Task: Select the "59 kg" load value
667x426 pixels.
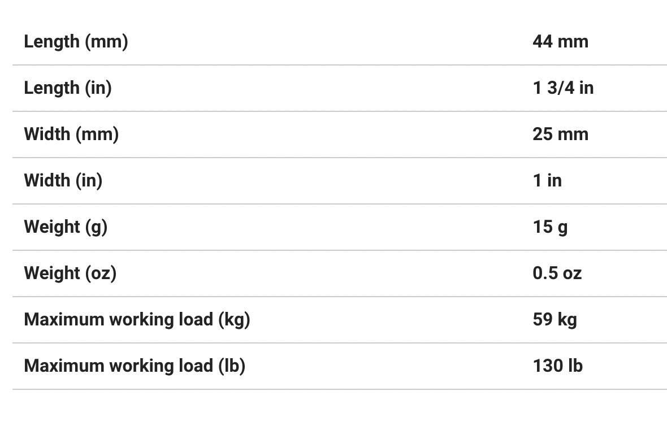Action: (555, 319)
